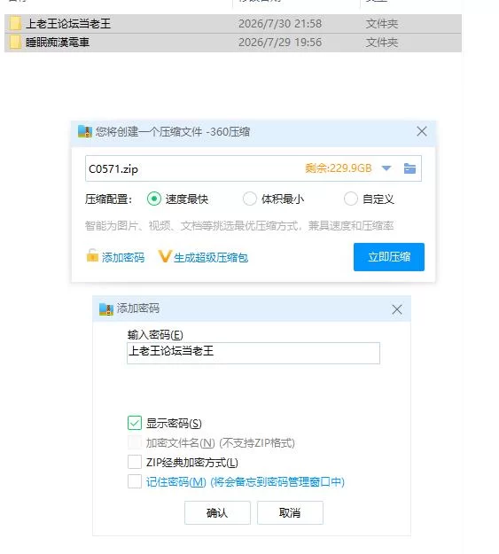The width and height of the screenshot is (499, 554).
Task: Click 剩余:229.9GB free space text
Action: [339, 168]
